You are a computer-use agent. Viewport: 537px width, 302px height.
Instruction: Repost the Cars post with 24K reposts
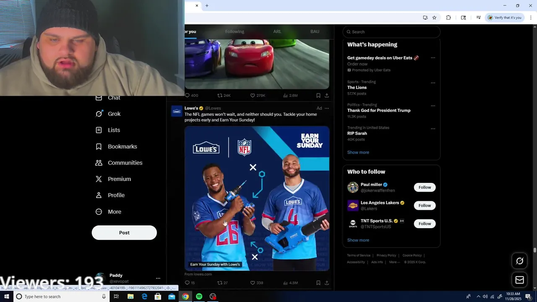[x=224, y=96]
